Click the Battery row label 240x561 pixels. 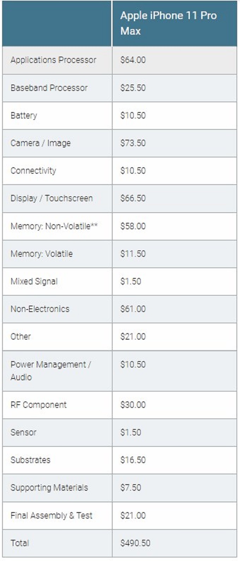[x=24, y=115]
